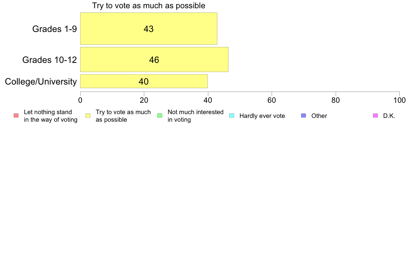Click the blue 'Other' legend swatch

coord(304,116)
